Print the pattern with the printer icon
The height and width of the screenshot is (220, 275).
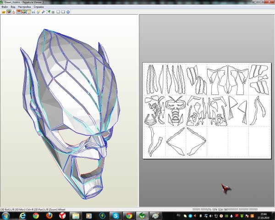(53, 12)
